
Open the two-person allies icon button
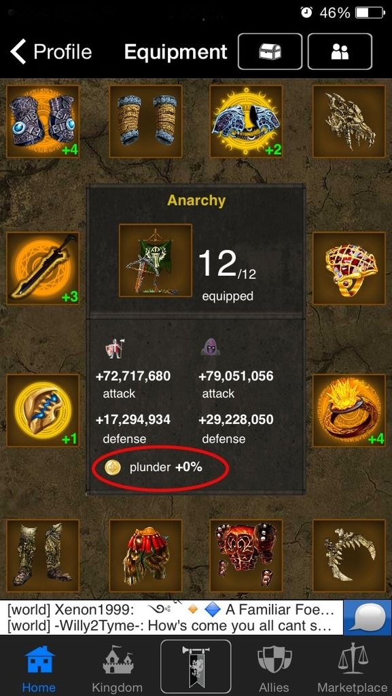click(340, 52)
